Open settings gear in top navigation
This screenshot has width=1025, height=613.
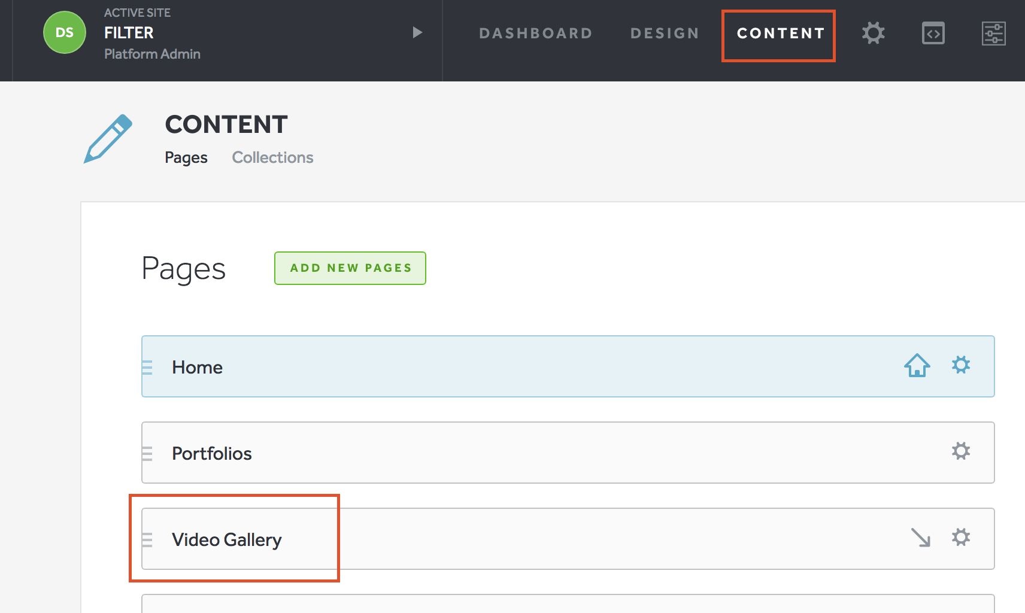pos(873,33)
